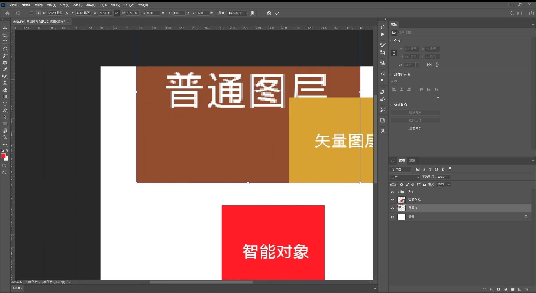Open the 文件(F) menu
Screen dimensions: 536x293
click(14, 5)
